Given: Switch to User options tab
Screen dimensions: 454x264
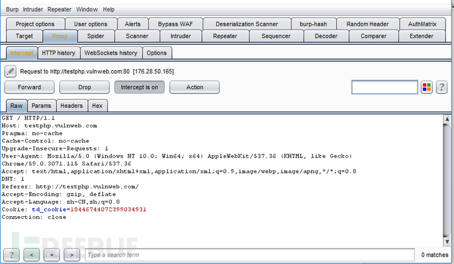Looking at the screenshot, I should point(91,24).
